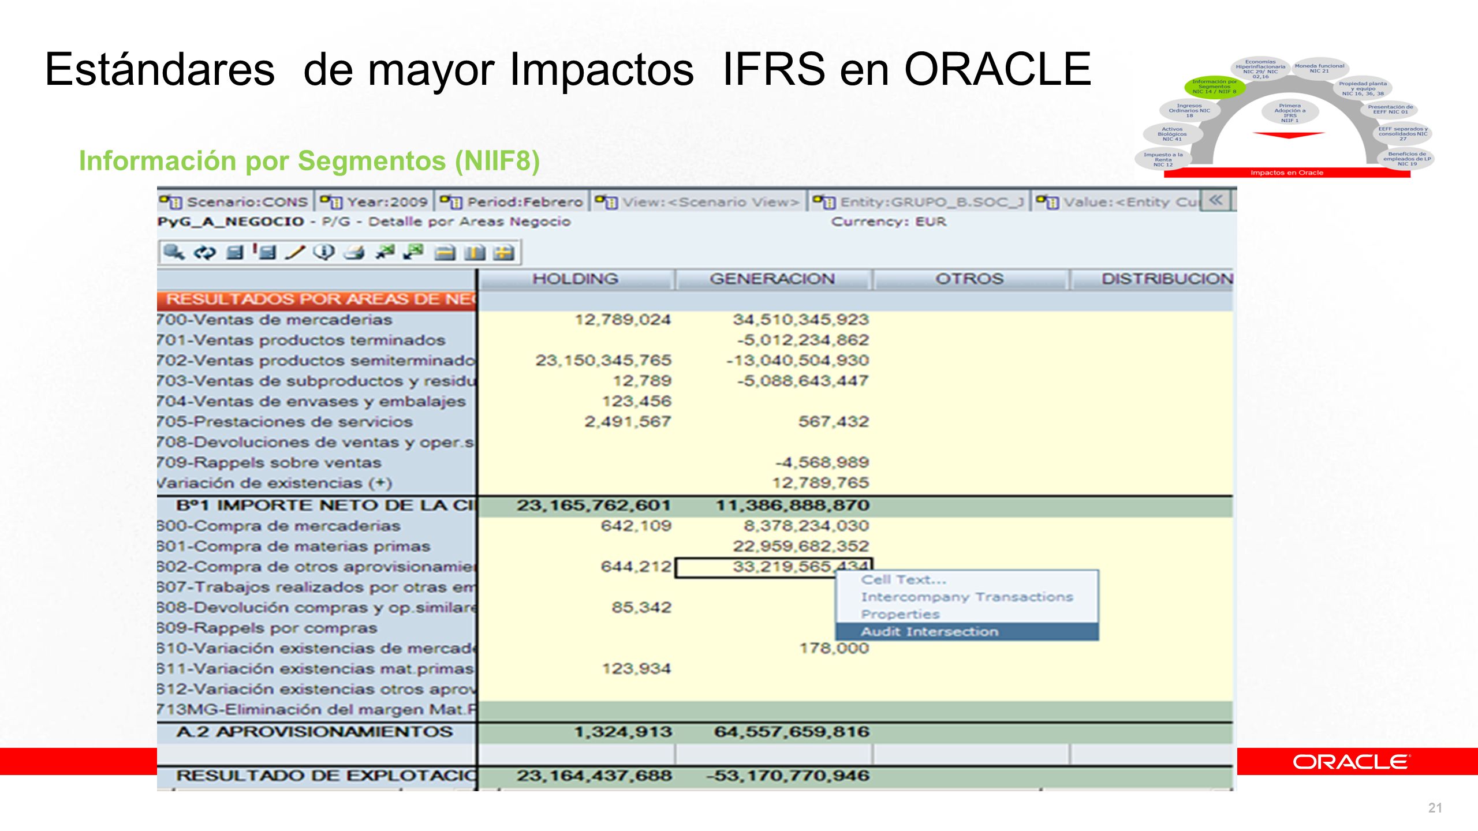Click the cell with value -4,568,989
The width and height of the screenshot is (1478, 831).
pos(774,463)
